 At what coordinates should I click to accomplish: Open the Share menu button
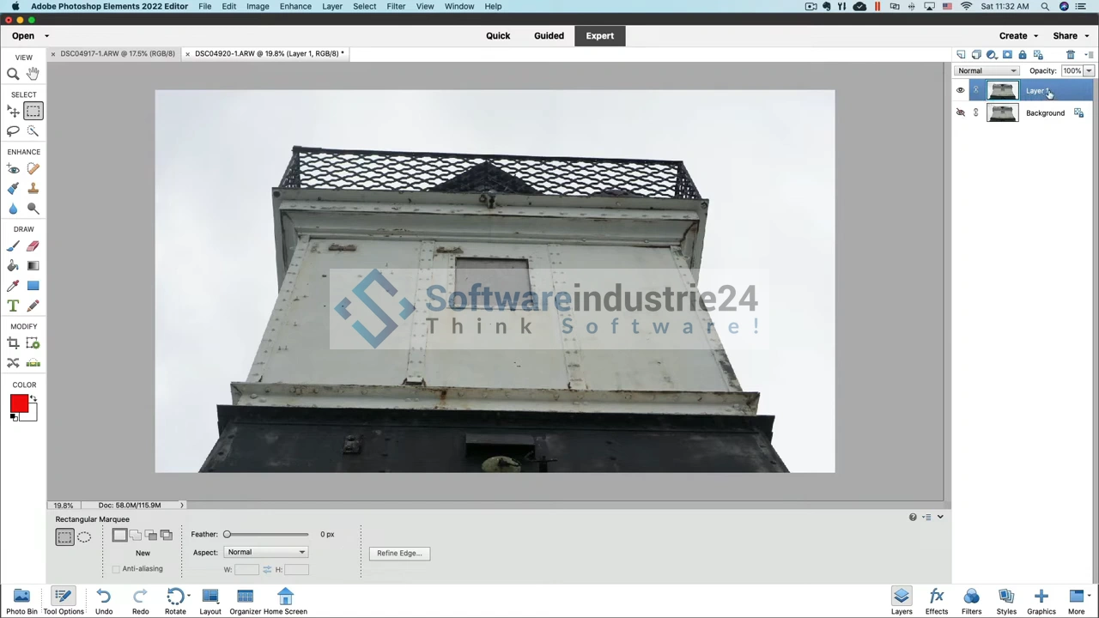click(1069, 36)
